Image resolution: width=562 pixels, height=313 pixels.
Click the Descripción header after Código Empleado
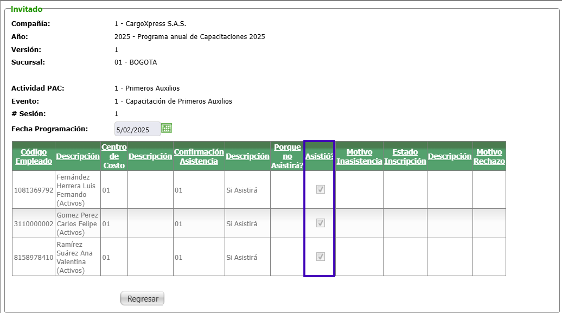78,156
